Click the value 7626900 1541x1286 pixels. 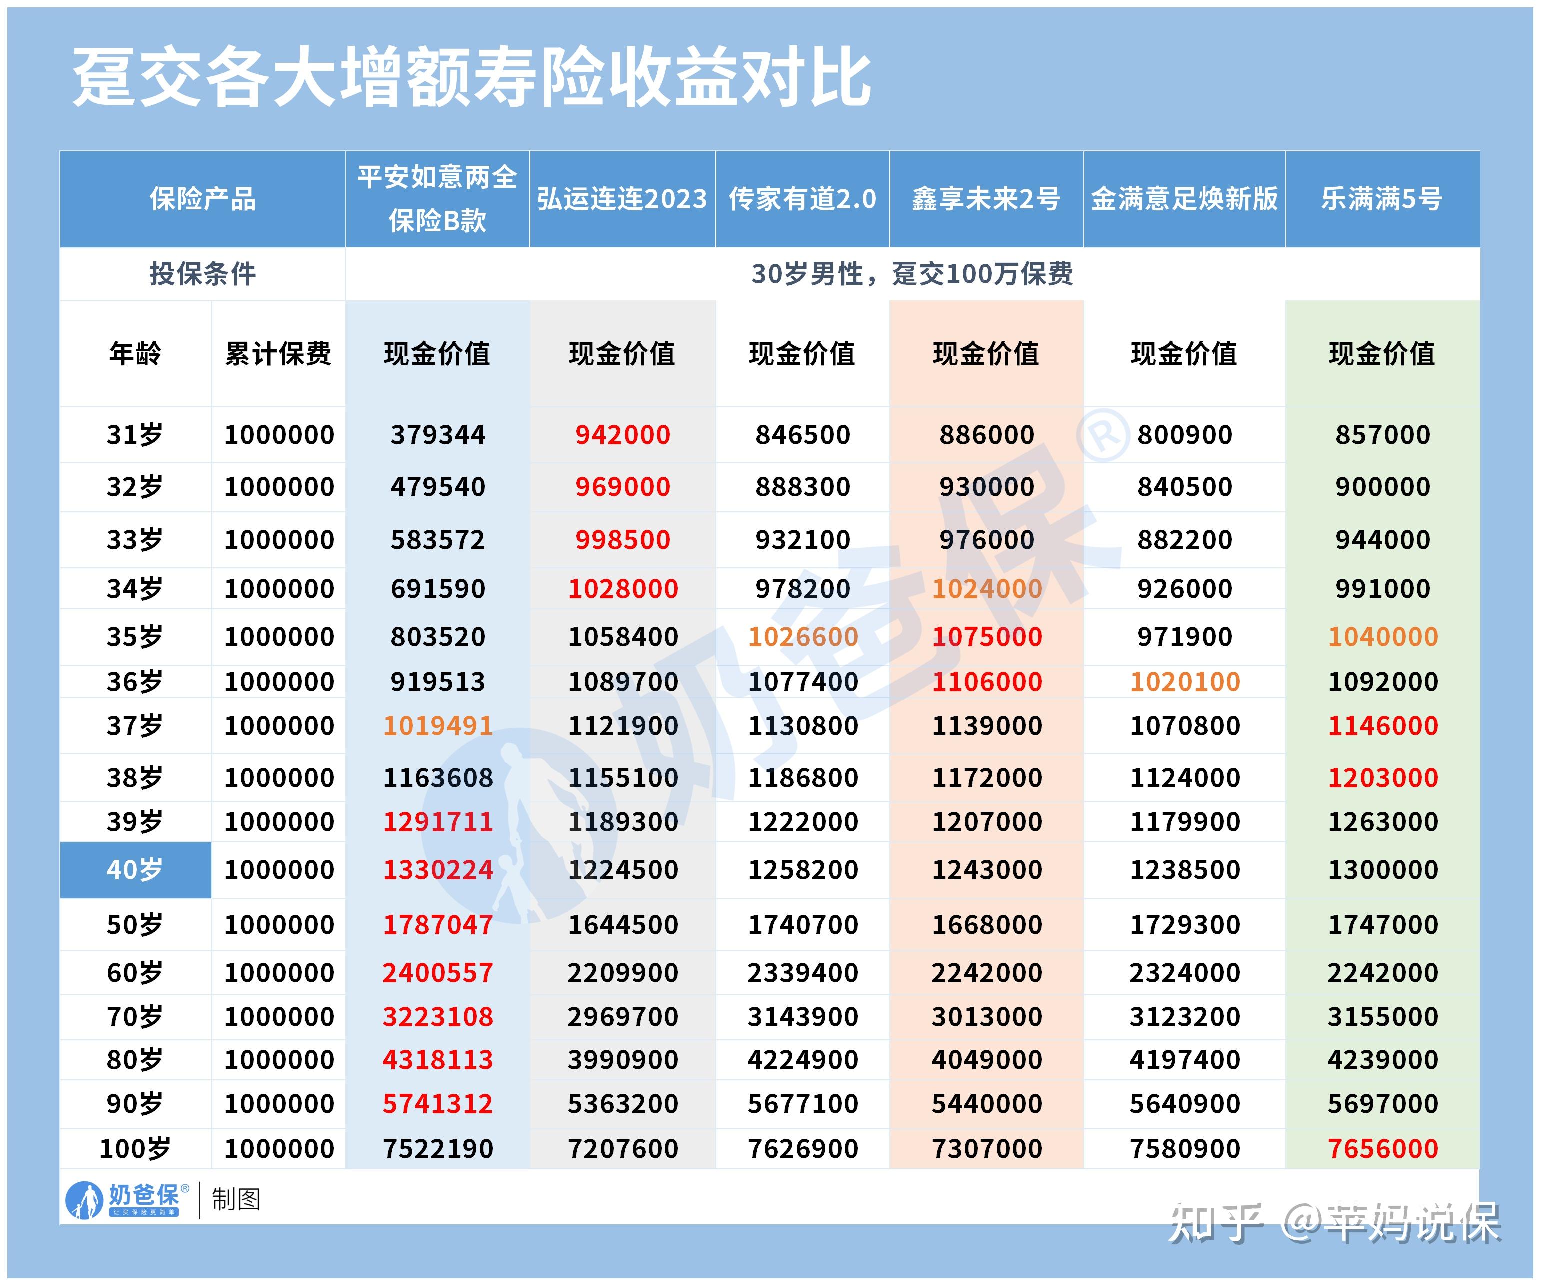click(x=803, y=1149)
